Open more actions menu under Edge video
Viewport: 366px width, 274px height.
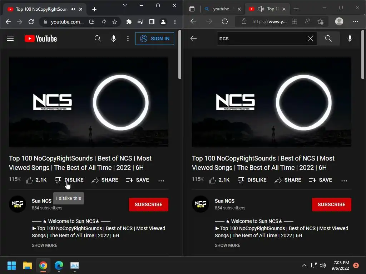click(344, 181)
